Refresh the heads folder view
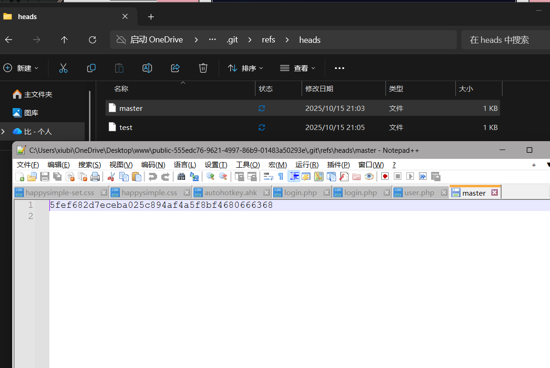The width and height of the screenshot is (550, 368). (92, 40)
